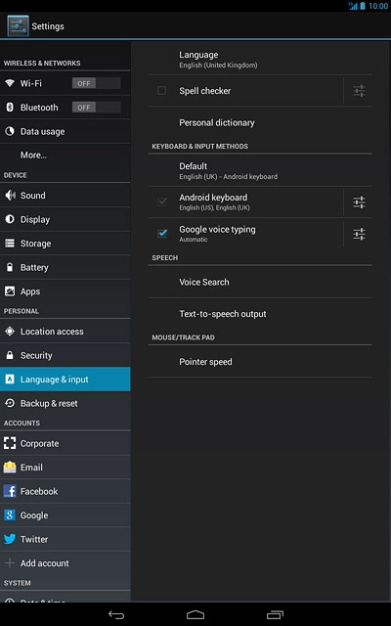Tap the Twitter account label
This screenshot has height=626, width=391.
pyautogui.click(x=34, y=539)
